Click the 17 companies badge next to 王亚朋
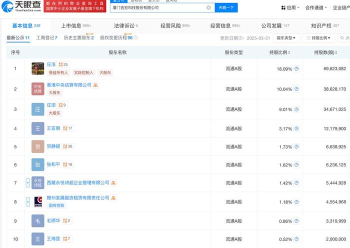 [x=67, y=128]
